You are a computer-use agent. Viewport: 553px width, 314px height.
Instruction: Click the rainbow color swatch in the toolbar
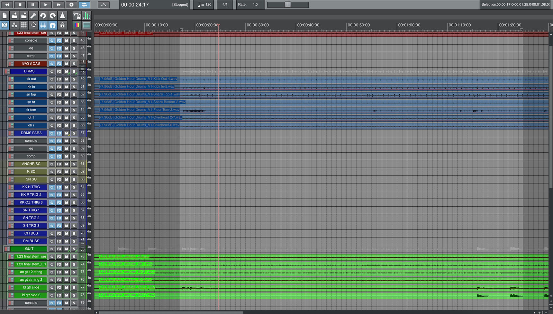click(77, 25)
